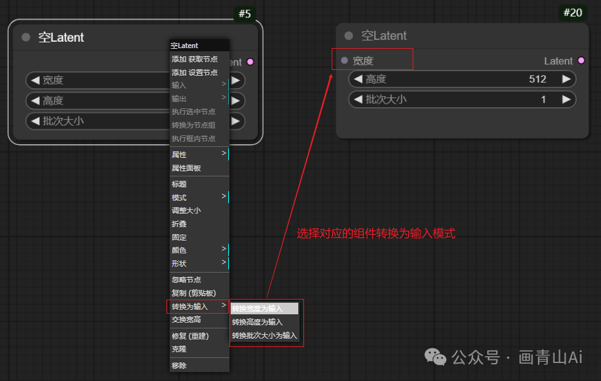Expand the 颜色 submenu
The height and width of the screenshot is (381, 601).
(x=199, y=250)
